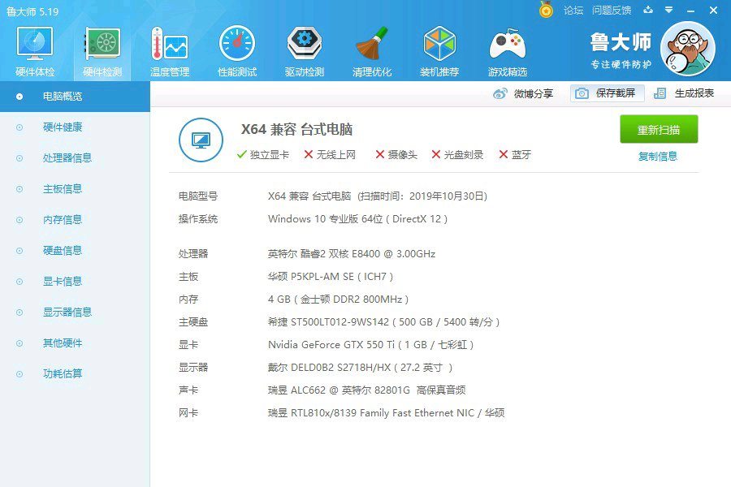The height and width of the screenshot is (487, 731).
Task: Click motherboard value 华硕 P5KPL-AM SE
Action: click(331, 277)
